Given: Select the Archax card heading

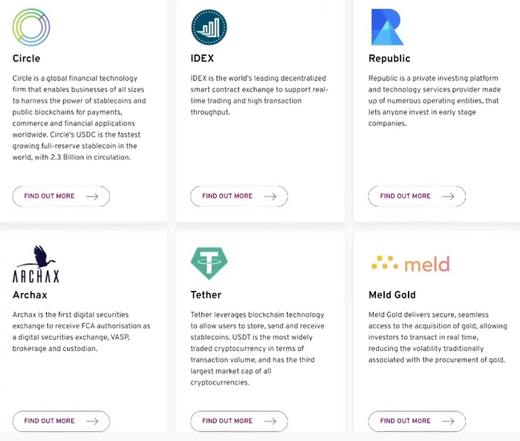Looking at the screenshot, I should [30, 295].
